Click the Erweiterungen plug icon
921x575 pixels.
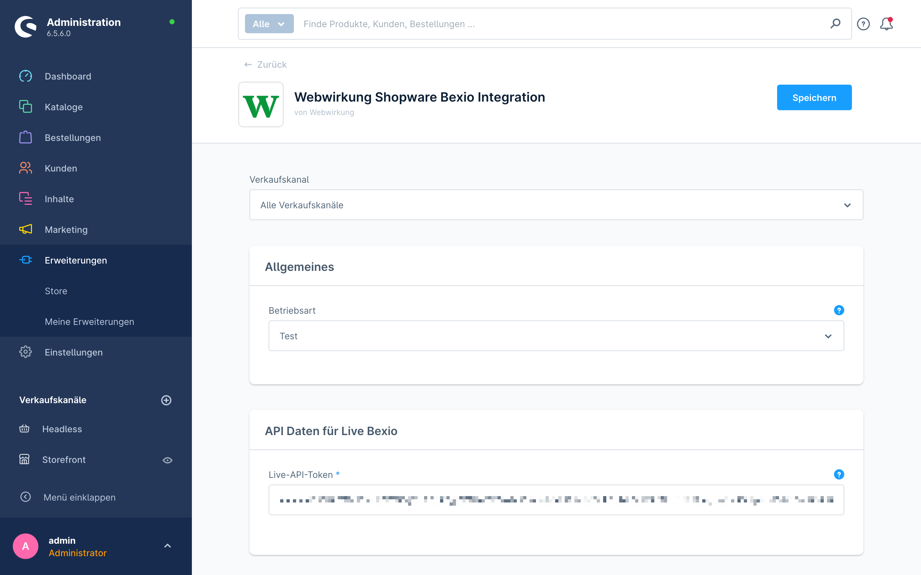(x=26, y=260)
